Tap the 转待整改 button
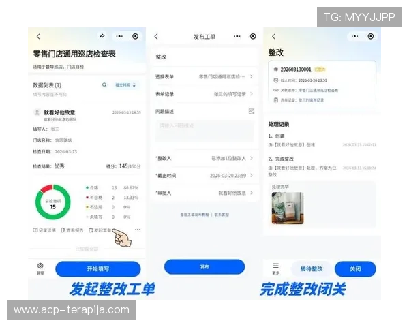This screenshot has width=409, height=327. [x=312, y=269]
